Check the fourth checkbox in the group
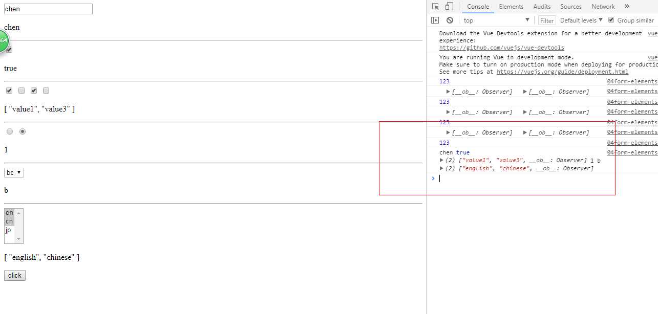658x314 pixels. tap(46, 91)
